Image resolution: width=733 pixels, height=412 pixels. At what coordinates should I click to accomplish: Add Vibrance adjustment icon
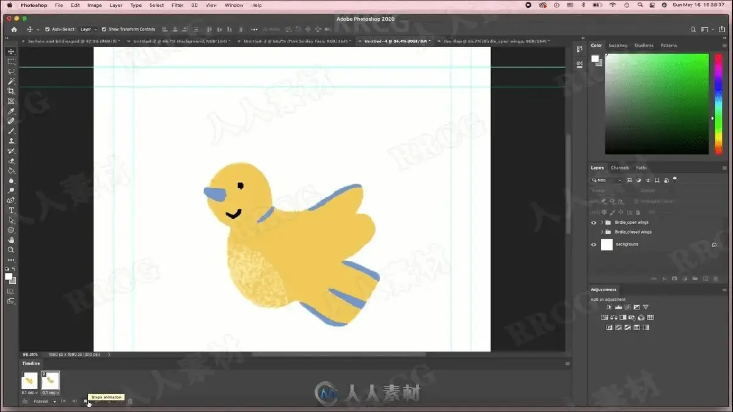click(646, 307)
